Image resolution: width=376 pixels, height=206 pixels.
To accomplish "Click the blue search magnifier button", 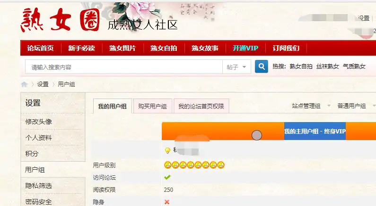I will click(262, 66).
